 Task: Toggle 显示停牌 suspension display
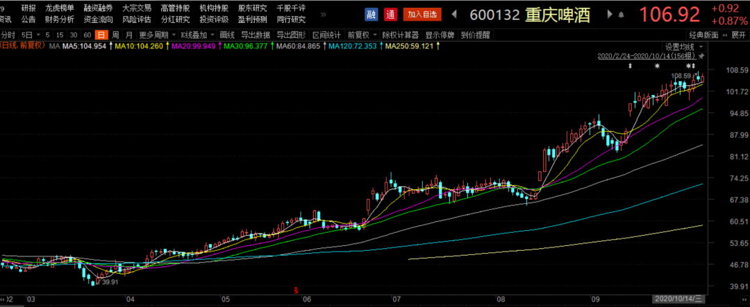click(440, 35)
